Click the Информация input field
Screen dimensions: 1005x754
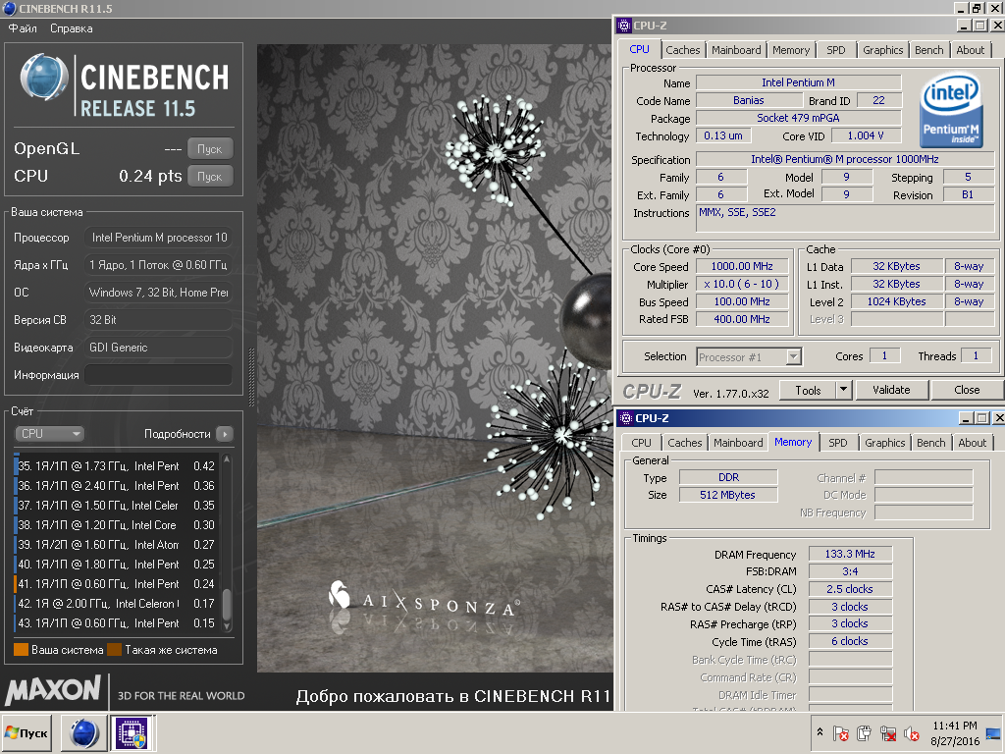point(158,374)
